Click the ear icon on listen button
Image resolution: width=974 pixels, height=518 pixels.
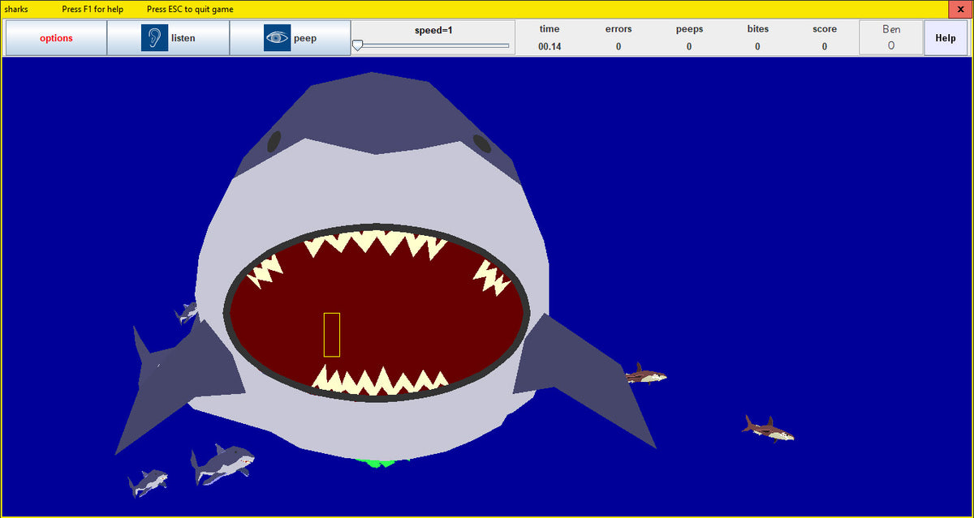[154, 38]
